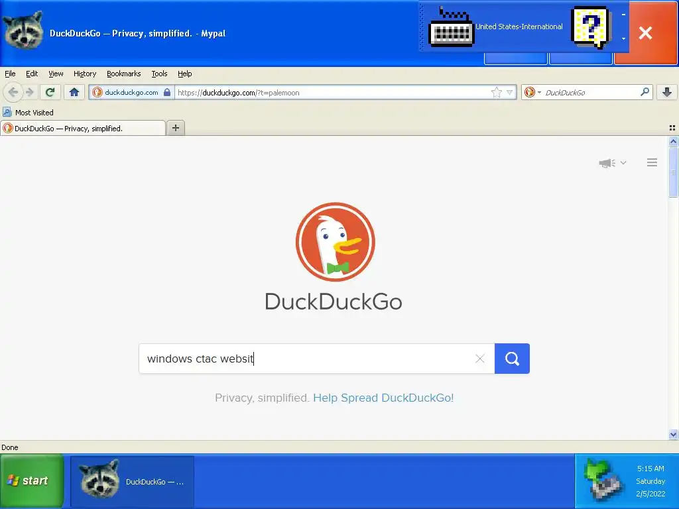Reload the page with refresh icon
679x509 pixels.
pos(50,92)
